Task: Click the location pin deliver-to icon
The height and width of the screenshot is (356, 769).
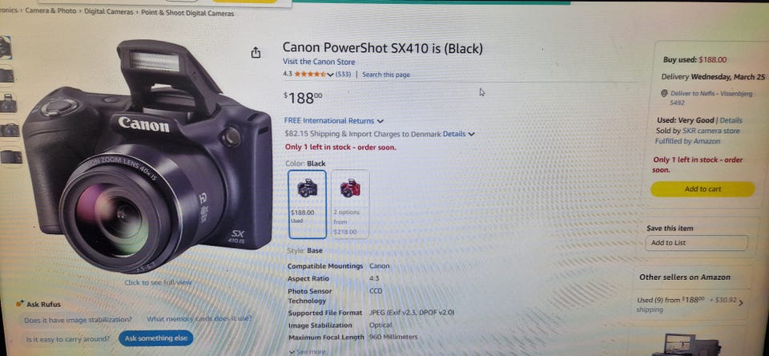Action: point(664,93)
